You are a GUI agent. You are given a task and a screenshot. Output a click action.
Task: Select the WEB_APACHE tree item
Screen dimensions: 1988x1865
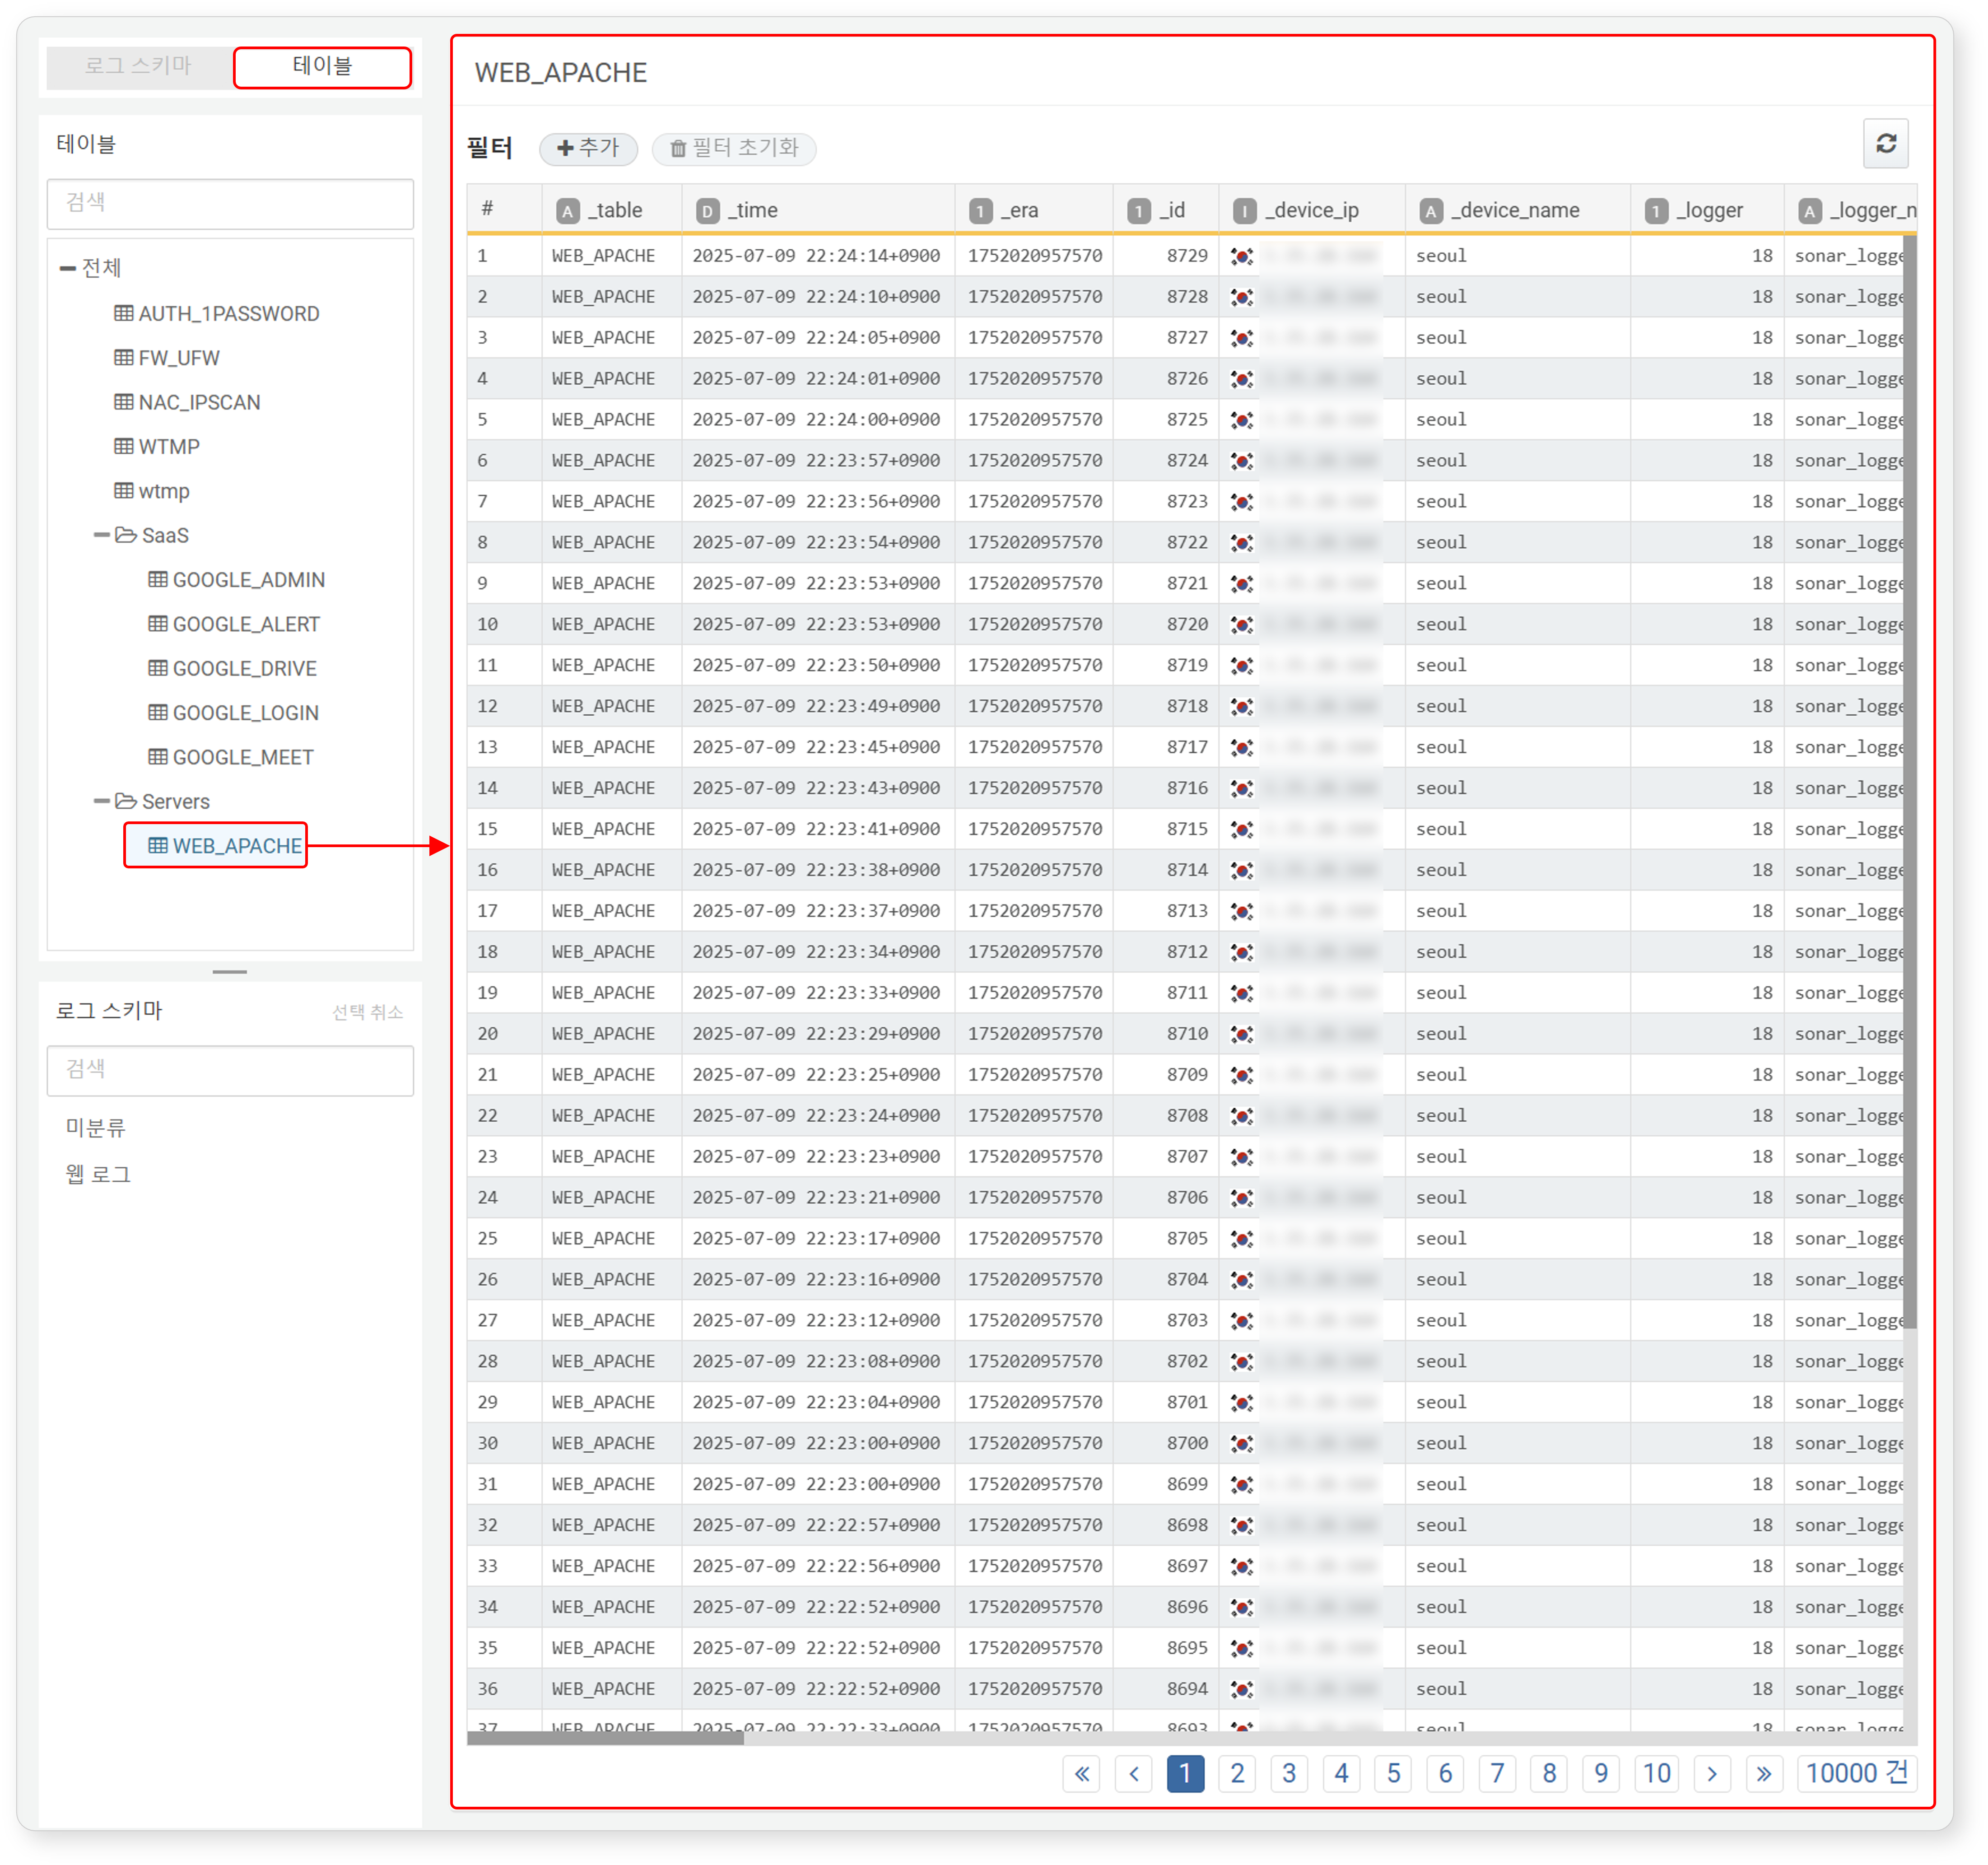click(225, 845)
